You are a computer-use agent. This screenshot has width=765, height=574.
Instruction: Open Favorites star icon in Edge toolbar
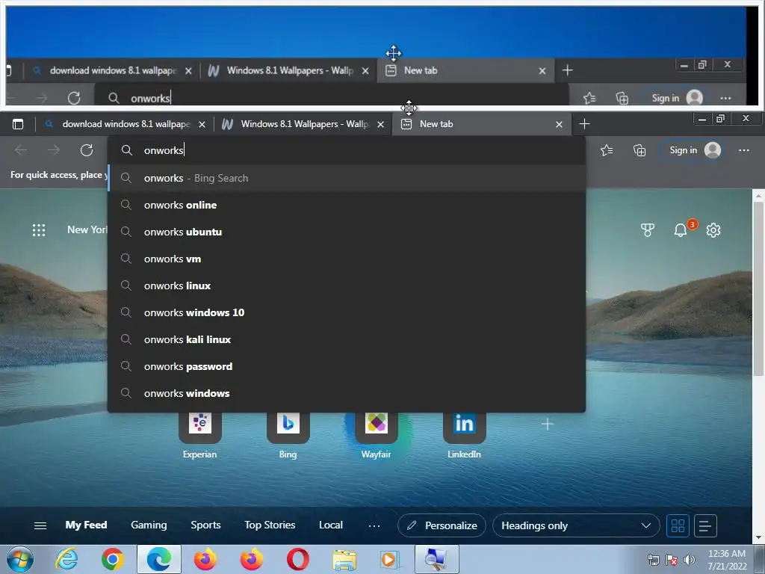tap(607, 150)
